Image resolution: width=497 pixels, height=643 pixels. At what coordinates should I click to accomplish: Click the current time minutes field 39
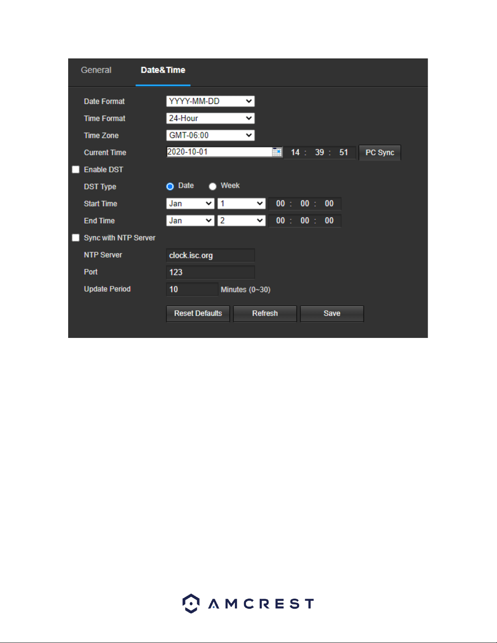(x=319, y=153)
